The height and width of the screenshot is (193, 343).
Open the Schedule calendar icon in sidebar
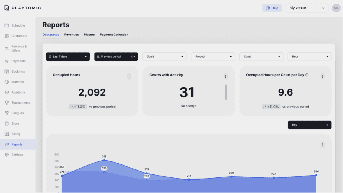click(7, 25)
